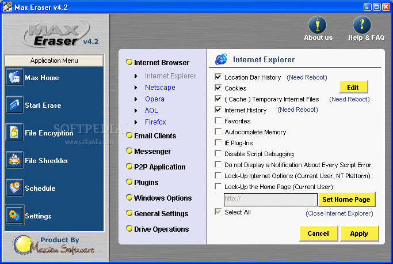Click yellow bullet beside Messenger
393x264 pixels.
click(x=129, y=151)
